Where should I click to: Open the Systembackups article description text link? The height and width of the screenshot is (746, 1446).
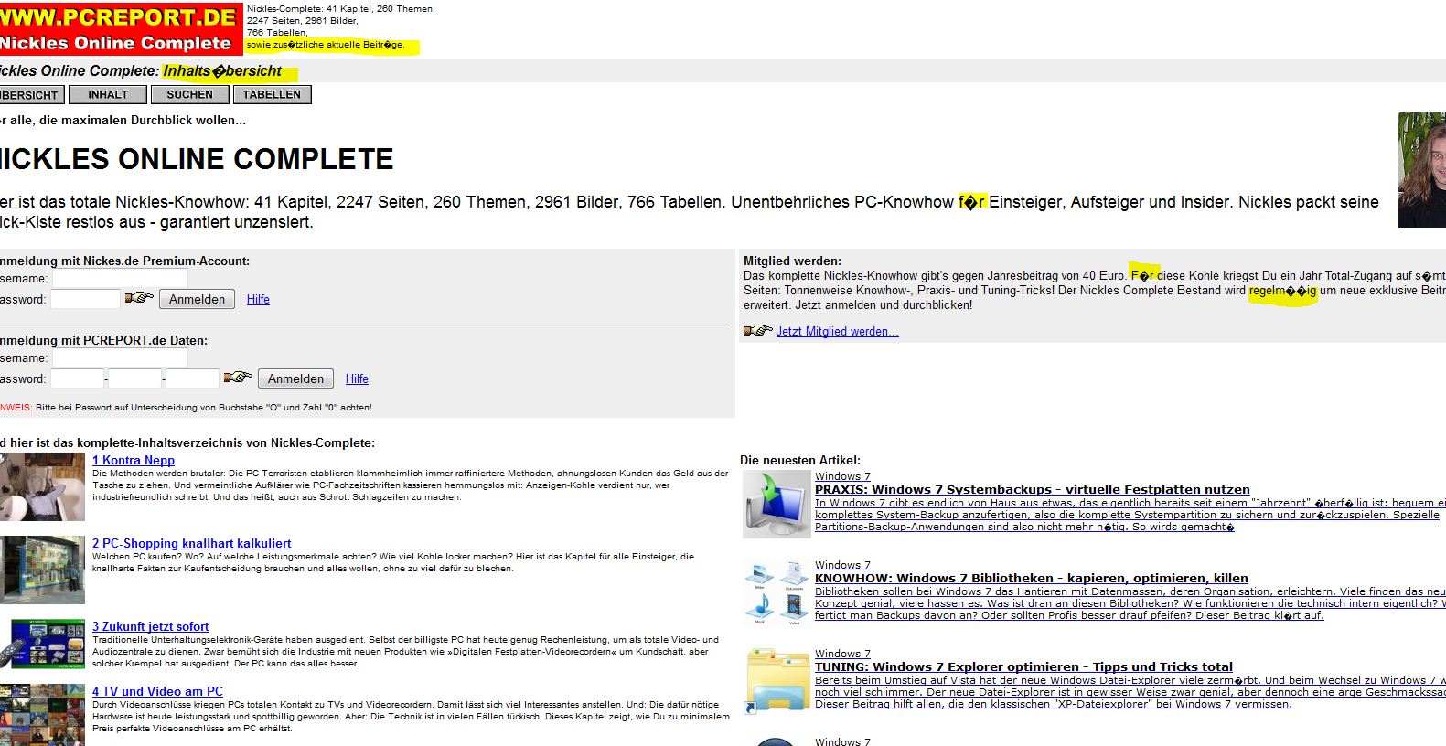click(x=1130, y=515)
